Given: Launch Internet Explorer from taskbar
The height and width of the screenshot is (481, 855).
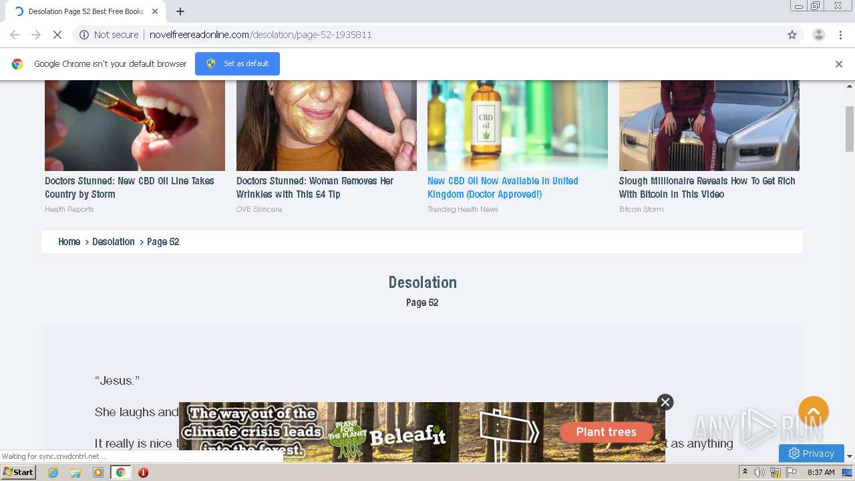Looking at the screenshot, I should pyautogui.click(x=53, y=472).
